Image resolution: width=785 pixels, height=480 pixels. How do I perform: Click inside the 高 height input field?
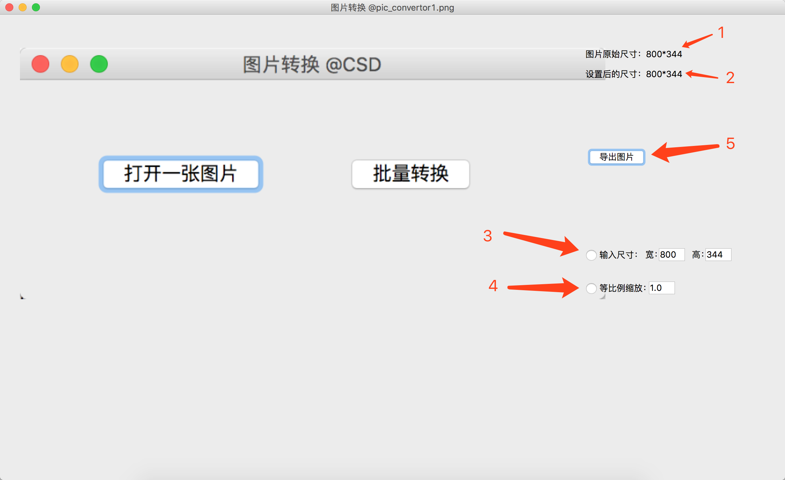pos(718,255)
